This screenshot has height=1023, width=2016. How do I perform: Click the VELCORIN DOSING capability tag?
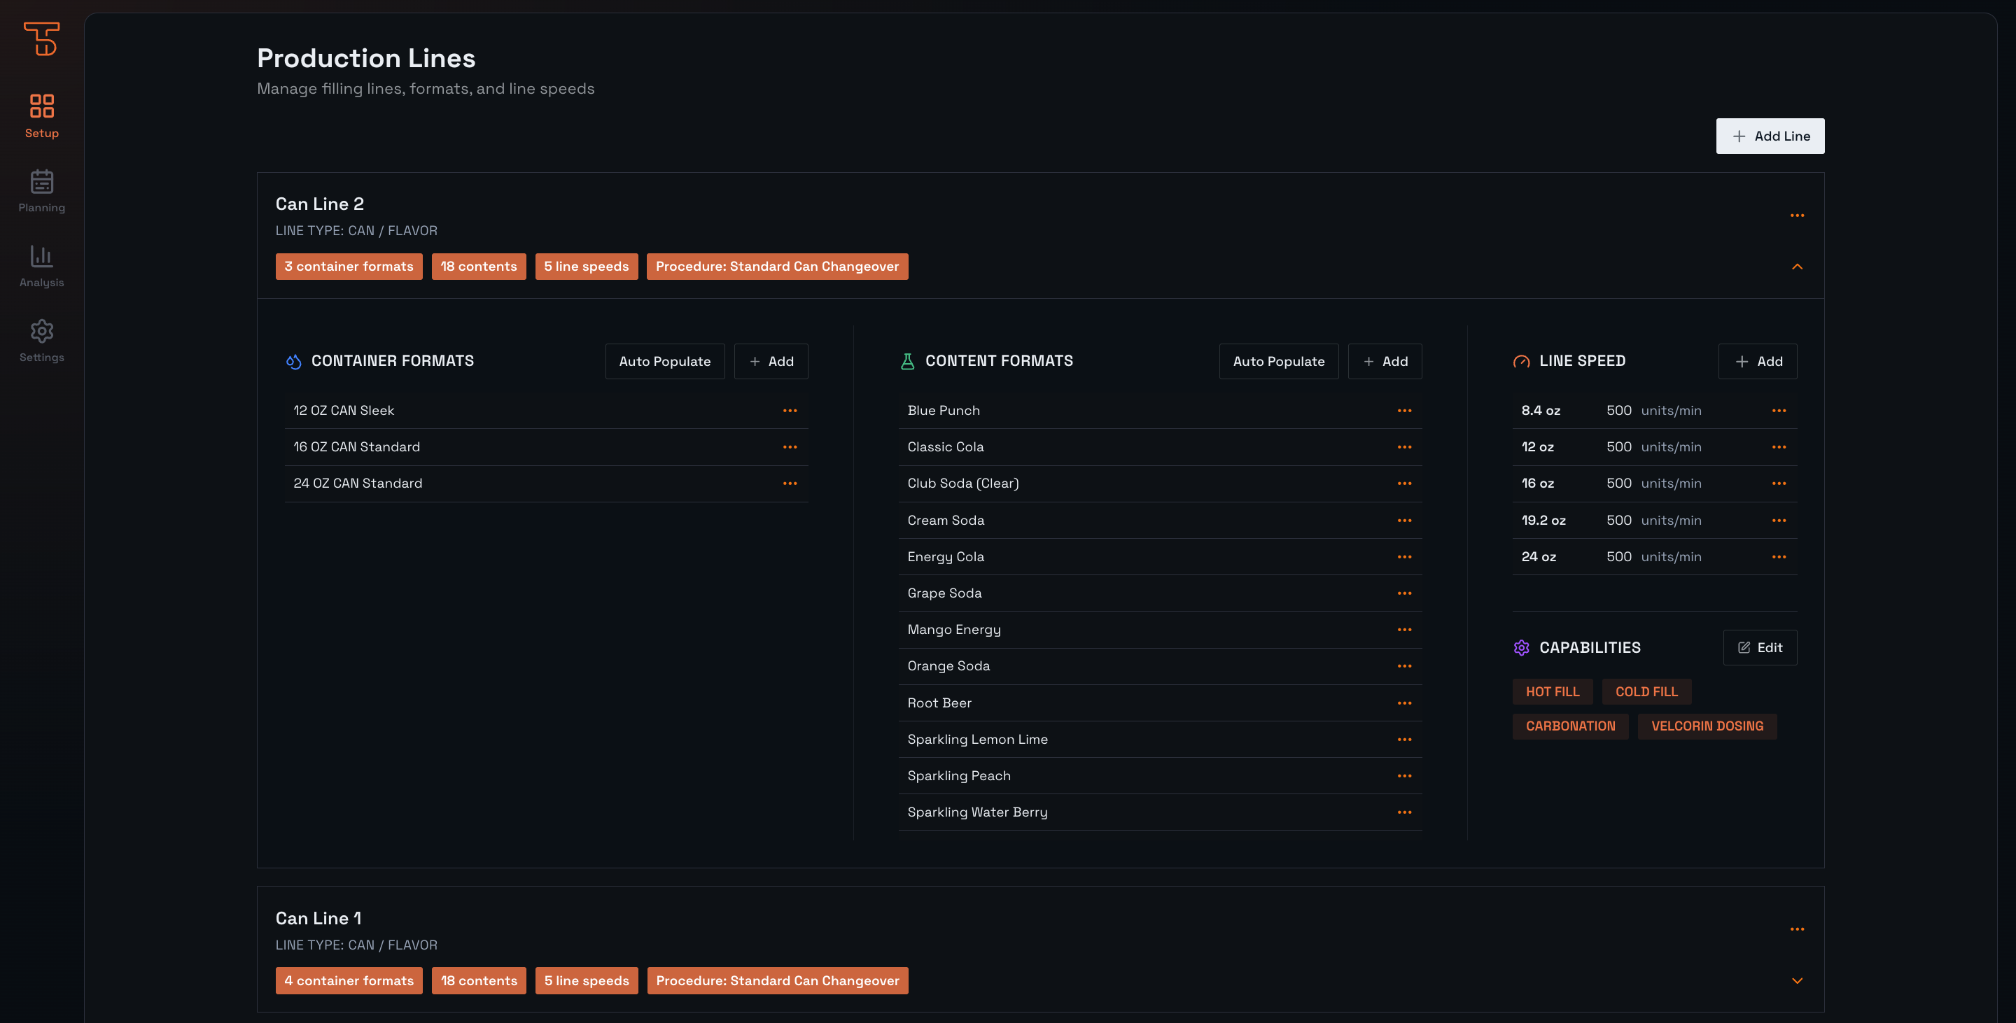(1706, 726)
